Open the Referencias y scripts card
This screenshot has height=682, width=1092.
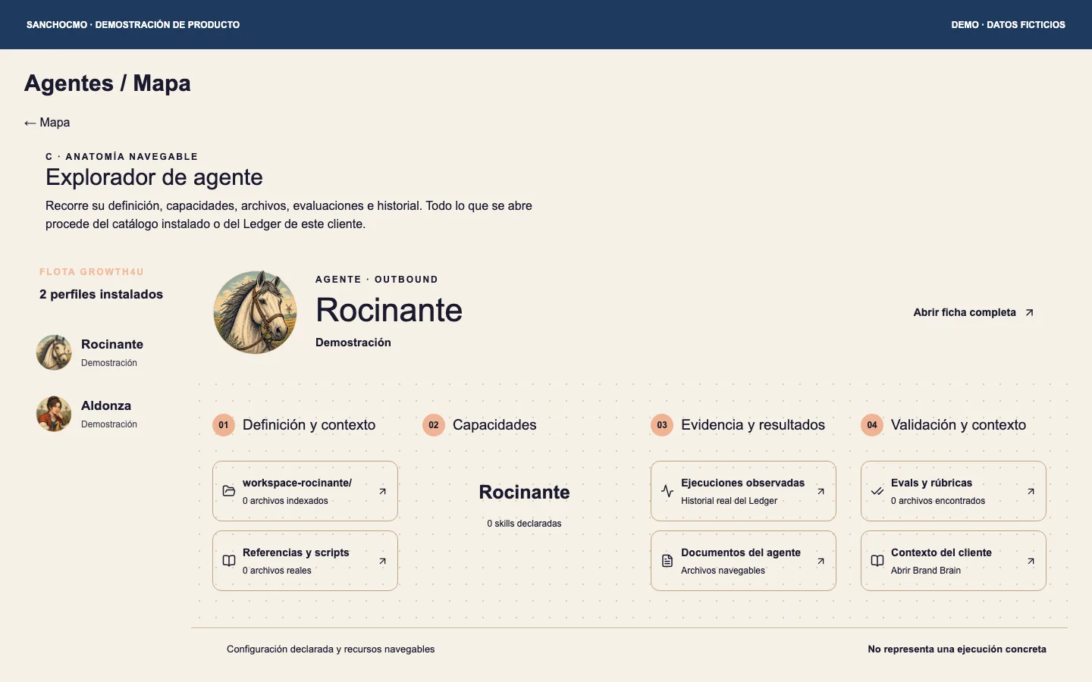305,561
